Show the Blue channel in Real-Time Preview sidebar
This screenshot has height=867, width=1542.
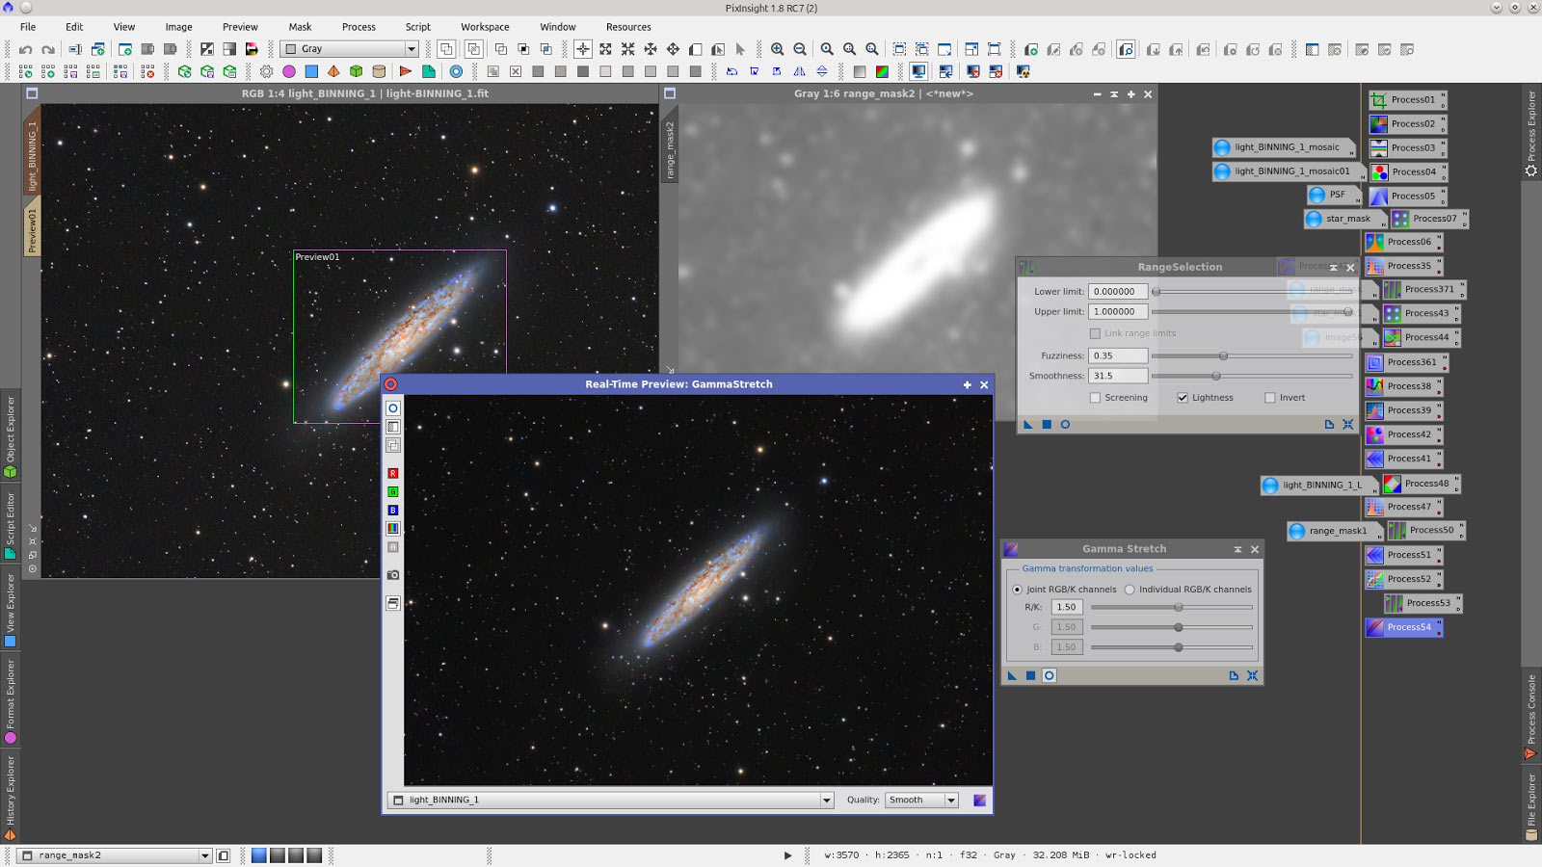coord(391,510)
